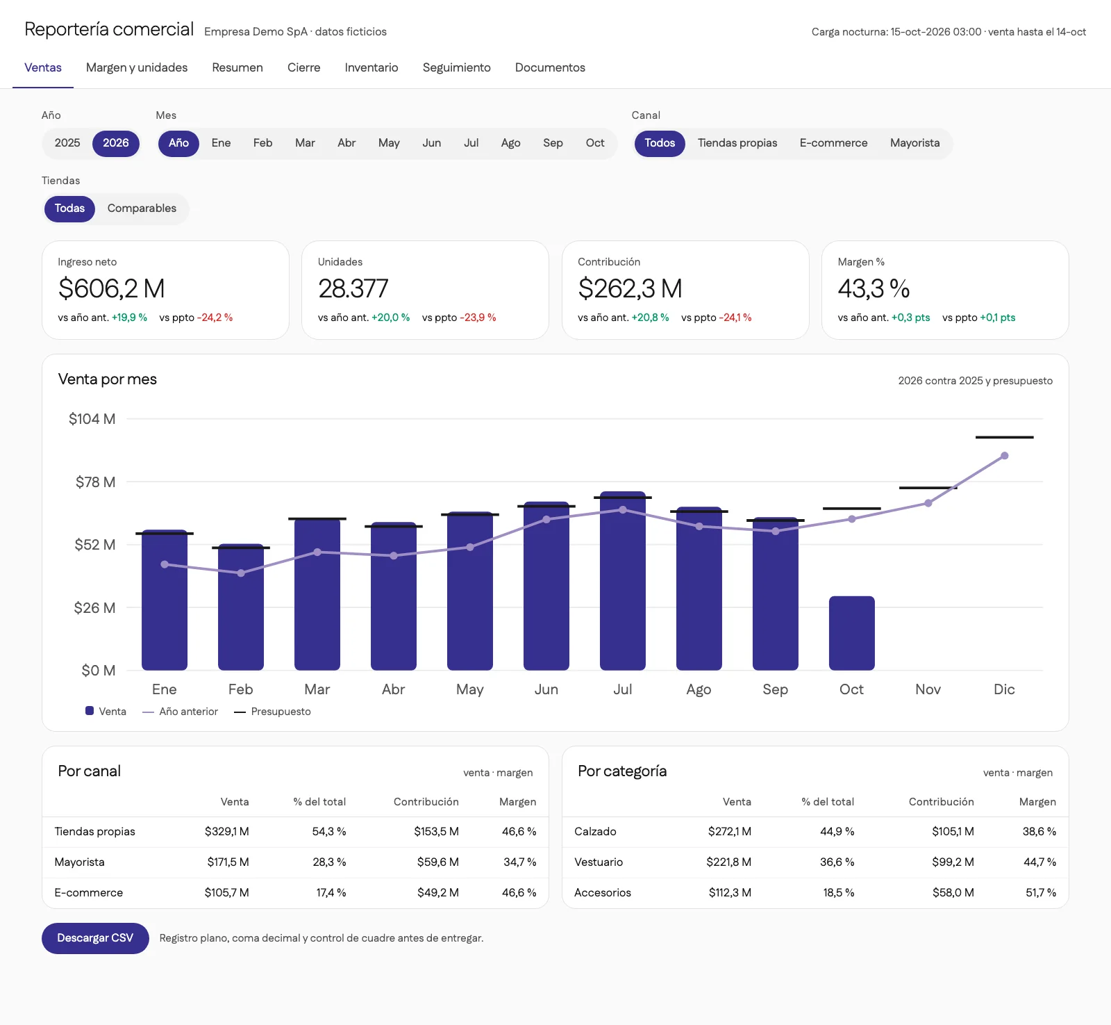Click the Tiendas propias row in Por canal

[295, 832]
